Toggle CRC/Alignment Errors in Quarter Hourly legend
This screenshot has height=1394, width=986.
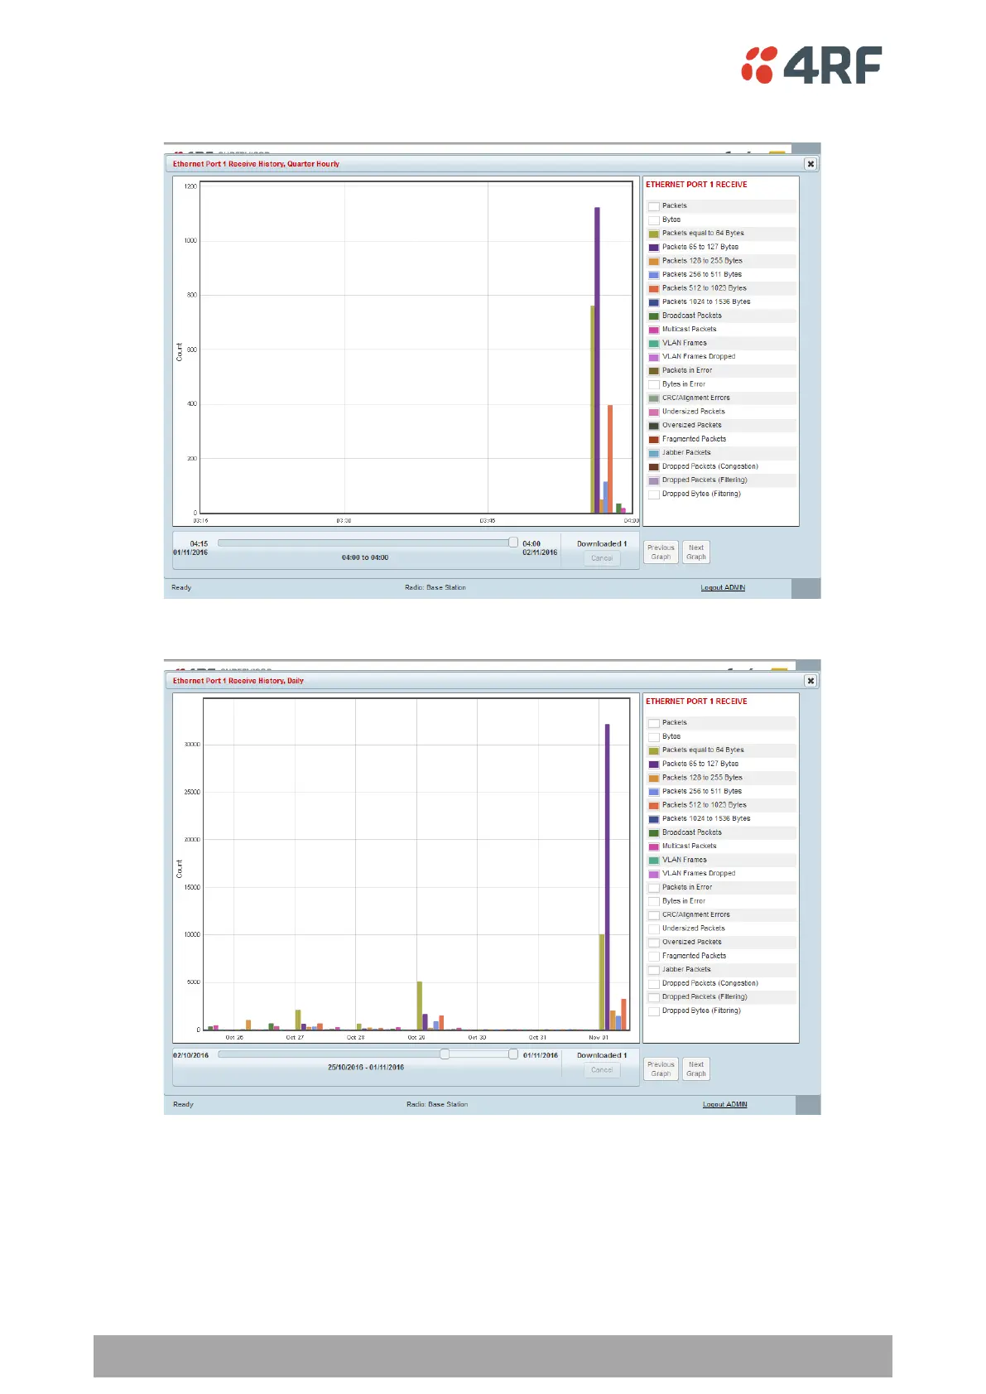pos(653,398)
